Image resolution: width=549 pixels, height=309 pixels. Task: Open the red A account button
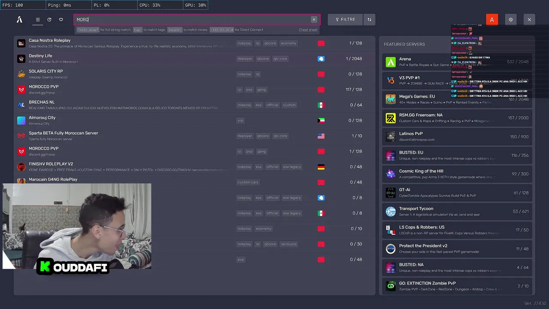(492, 20)
